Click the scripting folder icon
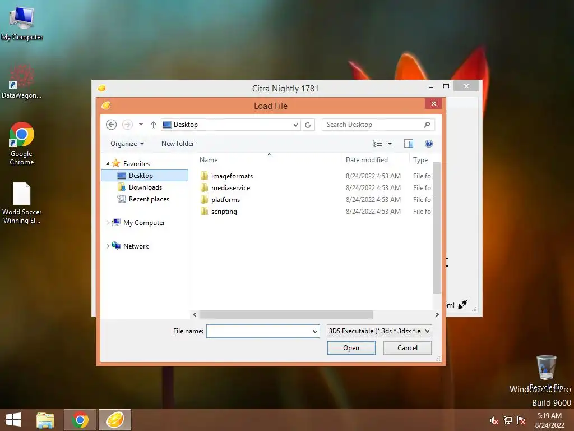 pyautogui.click(x=204, y=211)
